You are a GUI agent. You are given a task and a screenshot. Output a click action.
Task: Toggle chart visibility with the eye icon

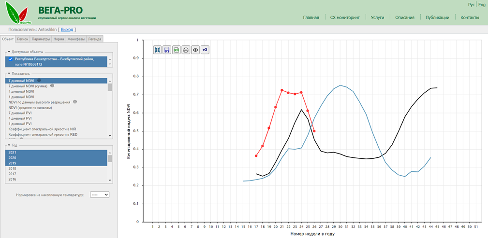point(195,50)
